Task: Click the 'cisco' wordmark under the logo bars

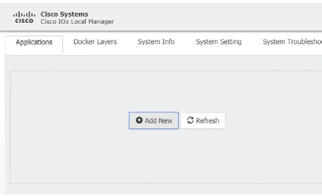Action: click(x=24, y=21)
